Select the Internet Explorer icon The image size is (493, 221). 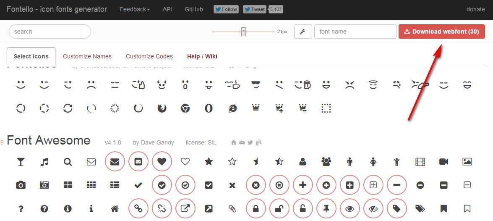(232, 108)
